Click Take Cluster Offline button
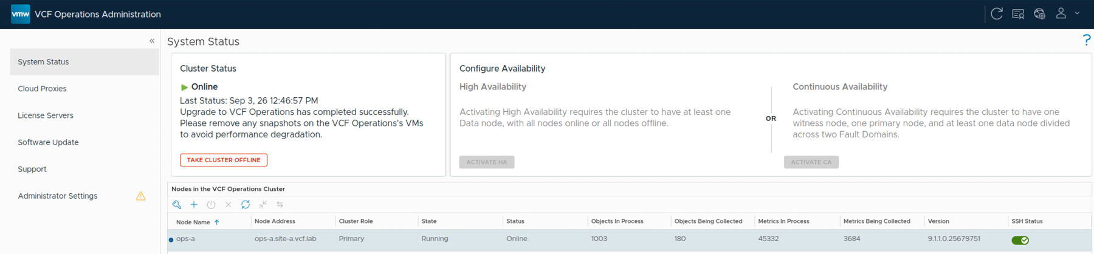 tap(224, 160)
